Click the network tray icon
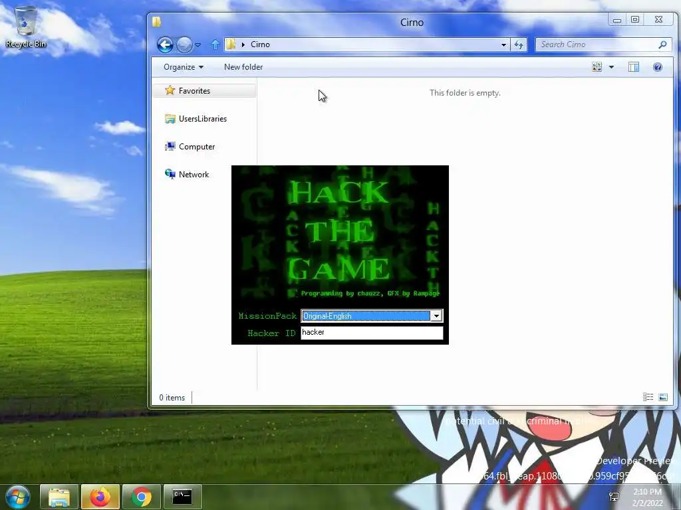Image resolution: width=681 pixels, height=510 pixels. pos(614,496)
